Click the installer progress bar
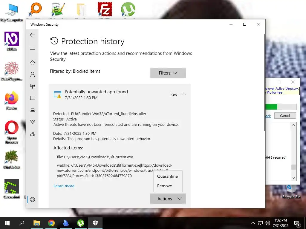The width and height of the screenshot is (306, 229). [281, 107]
